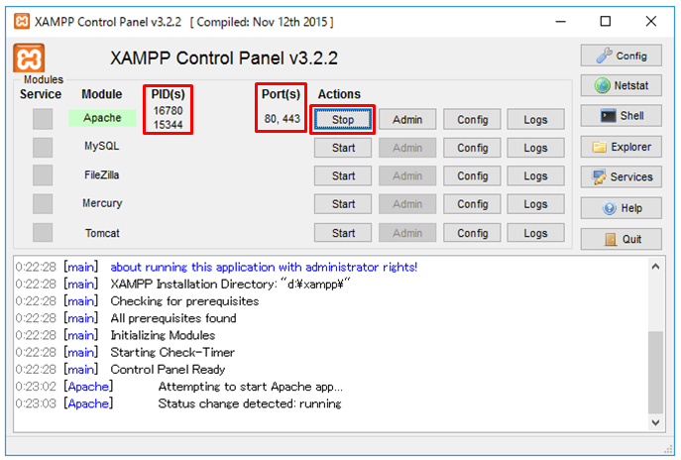Open the Apache Logs menu
Screen dimensions: 681x460
[x=535, y=120]
